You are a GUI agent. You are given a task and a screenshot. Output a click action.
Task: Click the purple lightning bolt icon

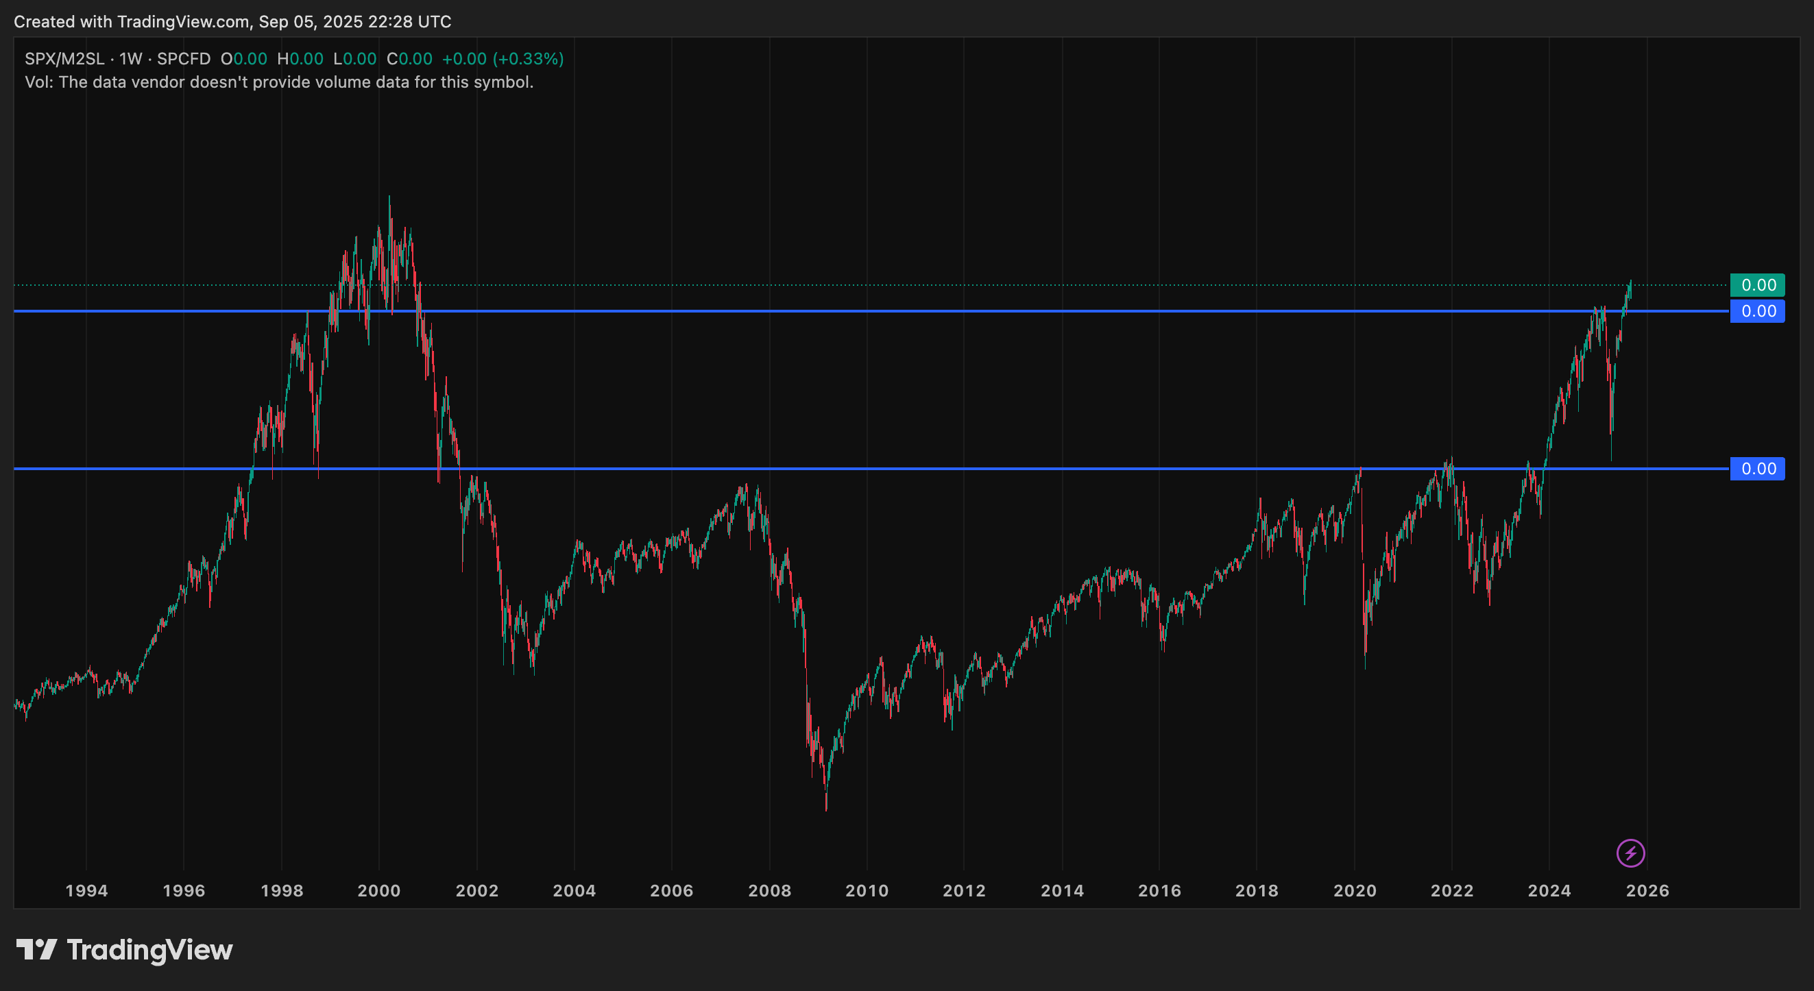coord(1630,853)
